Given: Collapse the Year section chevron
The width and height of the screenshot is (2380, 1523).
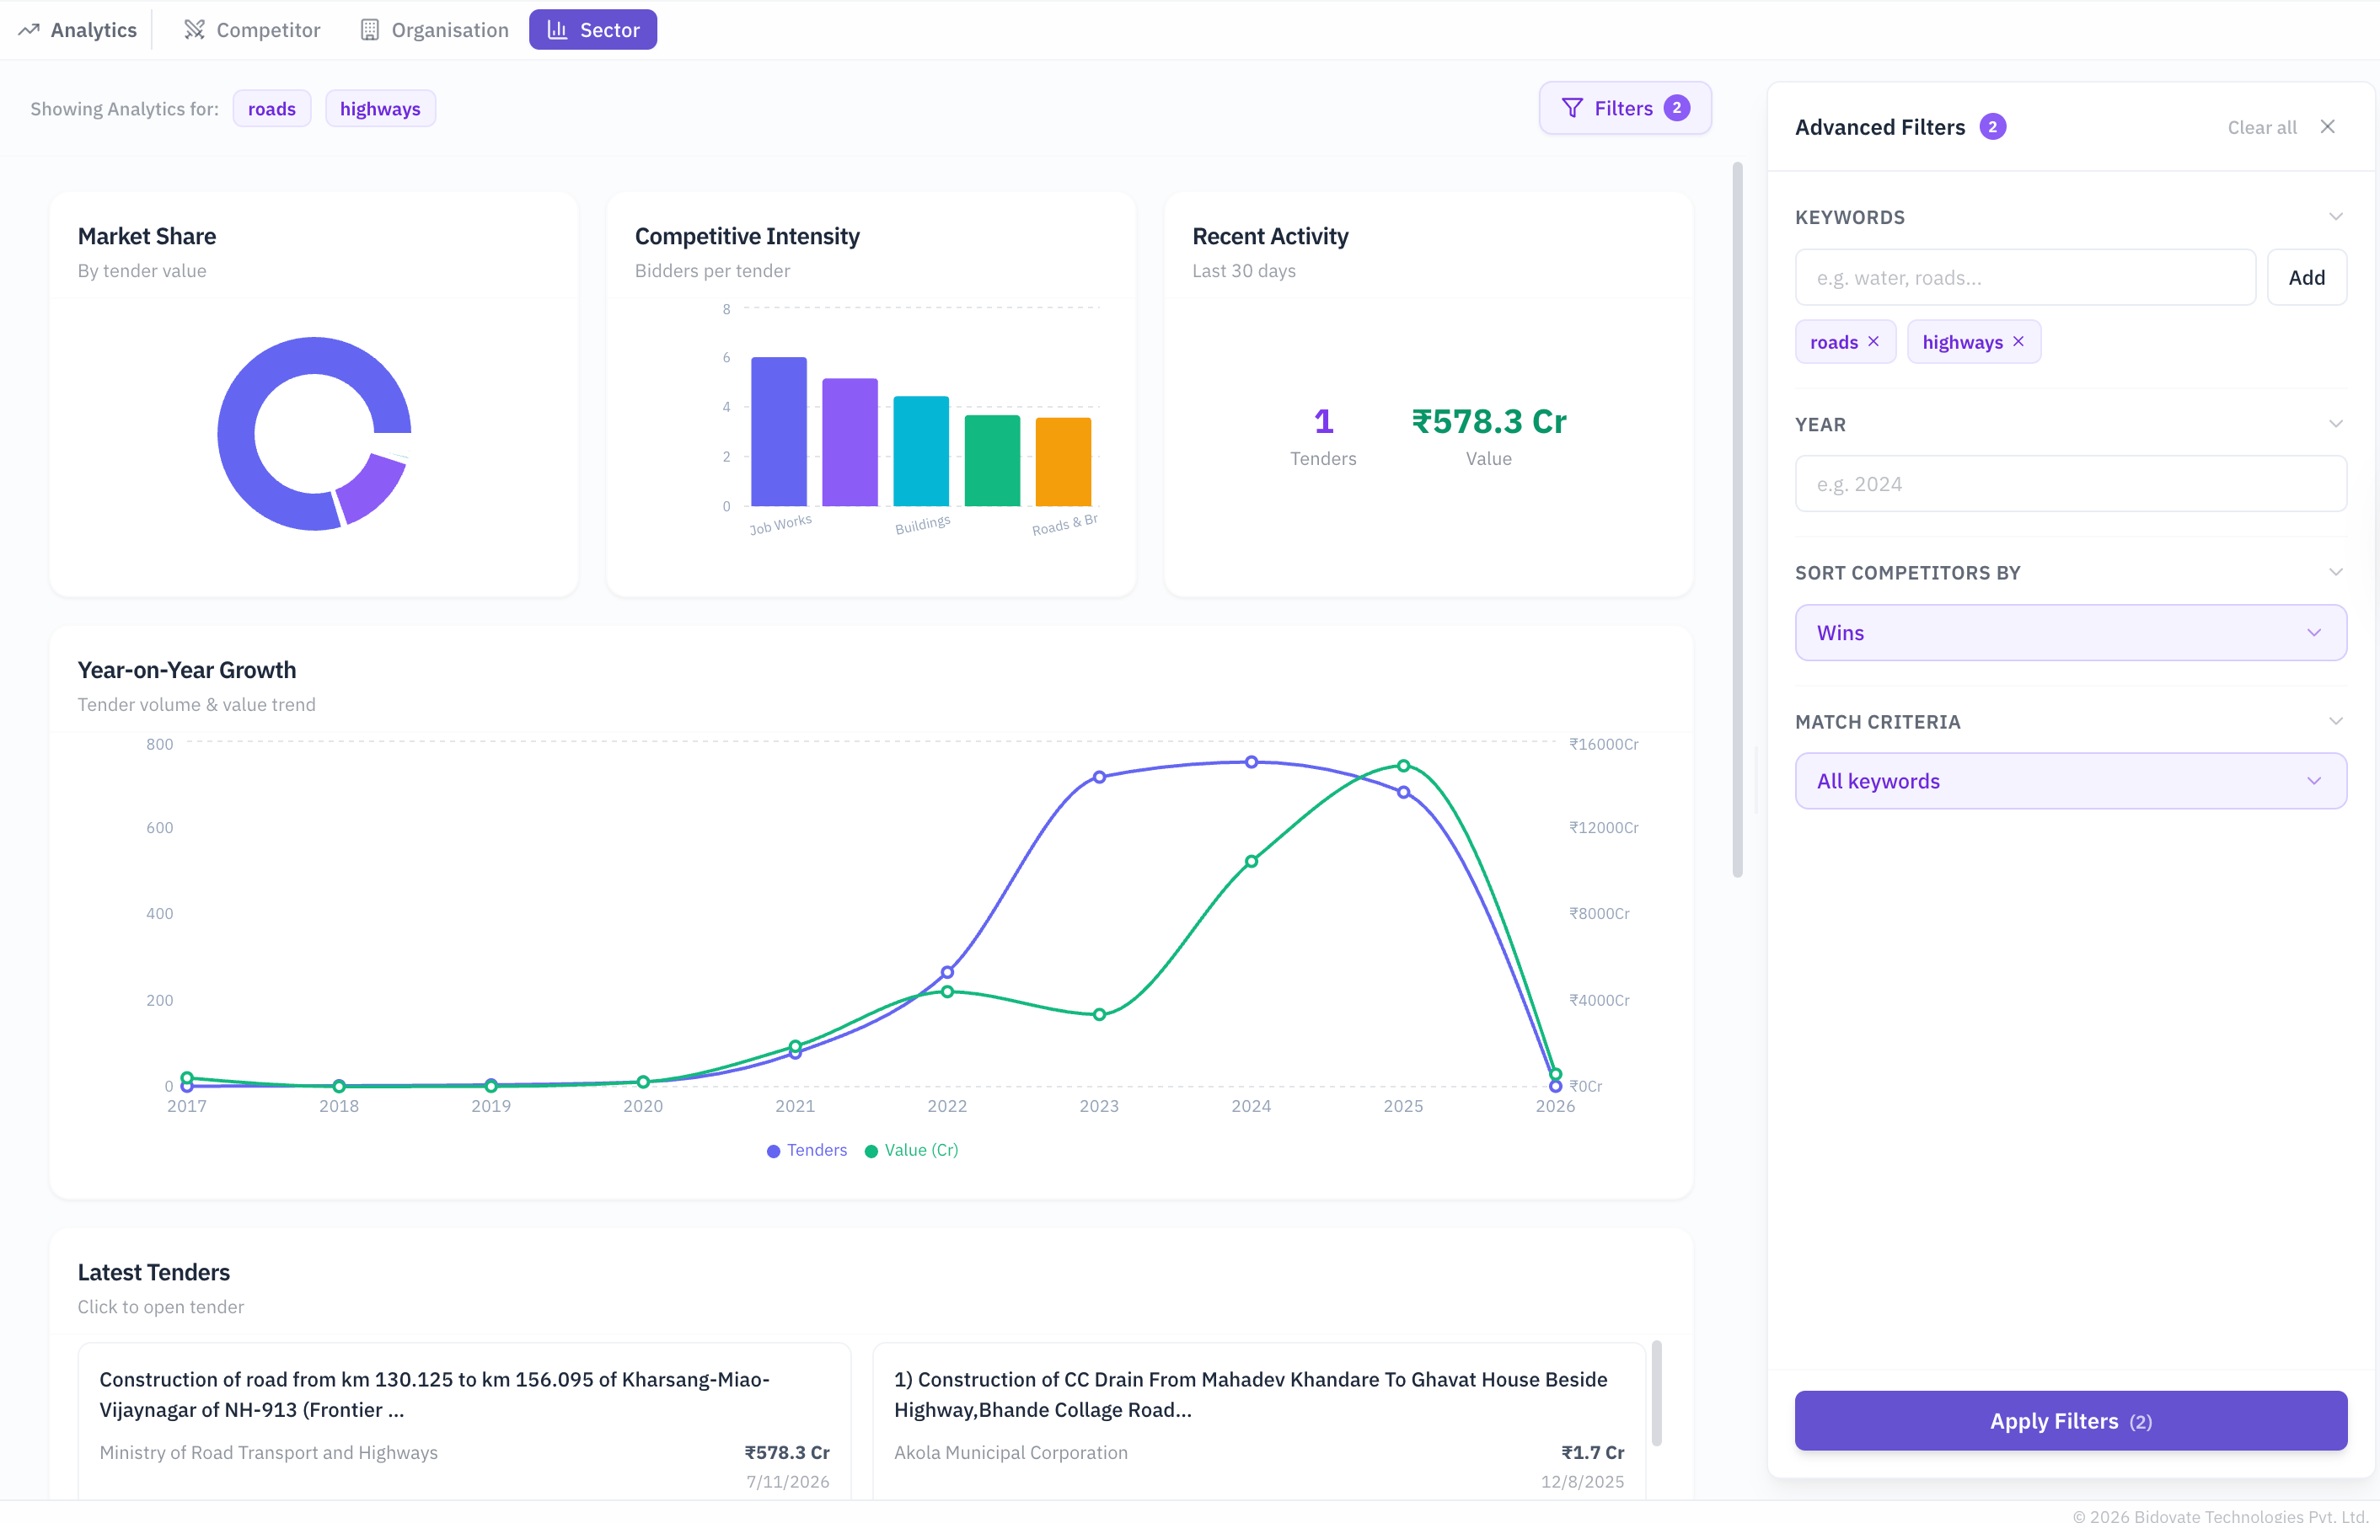Looking at the screenshot, I should [2335, 425].
